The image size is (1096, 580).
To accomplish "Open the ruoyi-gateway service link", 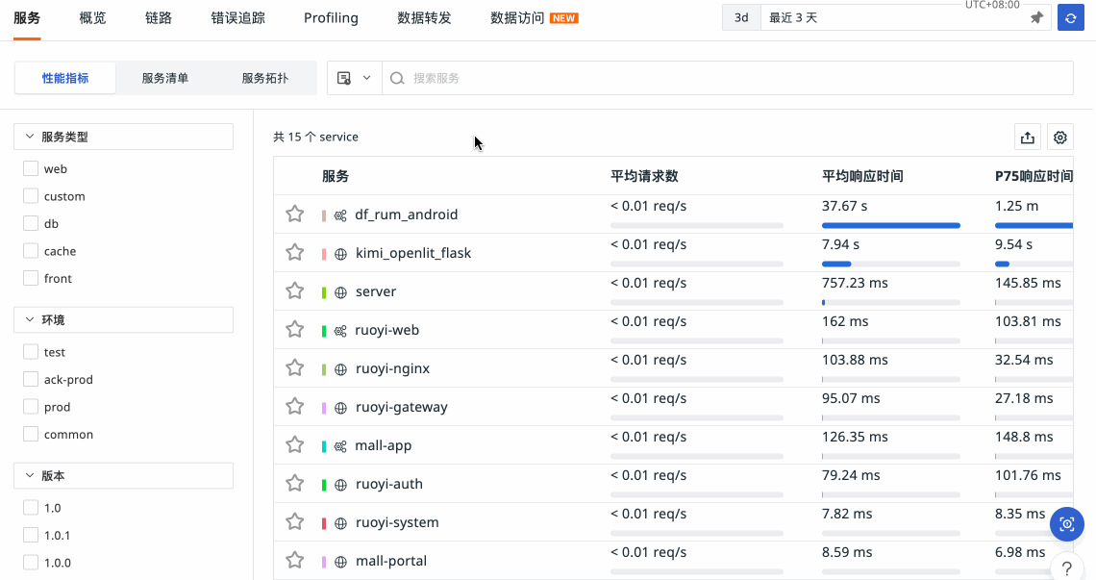I will coord(401,407).
